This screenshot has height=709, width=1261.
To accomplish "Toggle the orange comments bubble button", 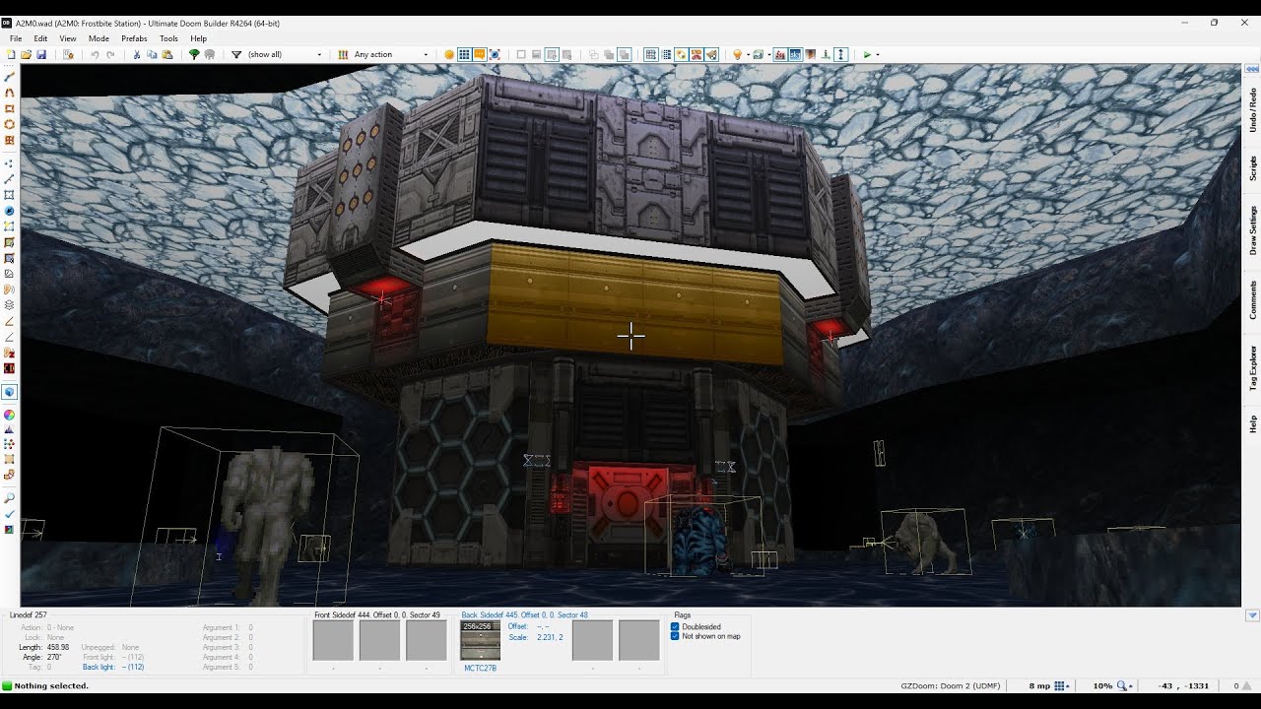I will click(479, 54).
